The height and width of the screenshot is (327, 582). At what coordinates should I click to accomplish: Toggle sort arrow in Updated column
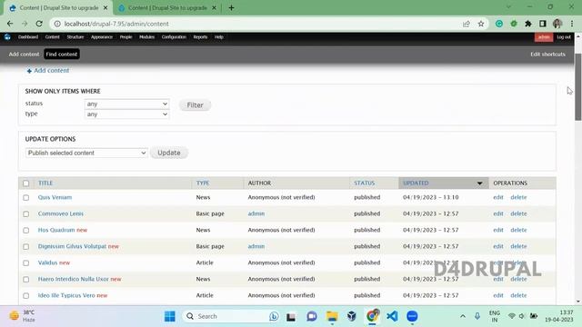tap(479, 183)
